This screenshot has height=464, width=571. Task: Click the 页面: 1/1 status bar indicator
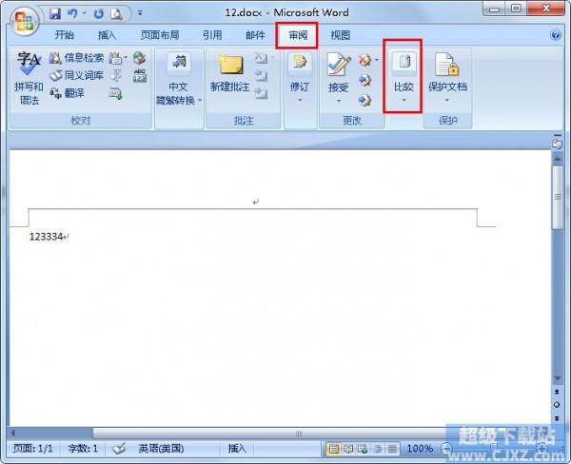pos(32,449)
